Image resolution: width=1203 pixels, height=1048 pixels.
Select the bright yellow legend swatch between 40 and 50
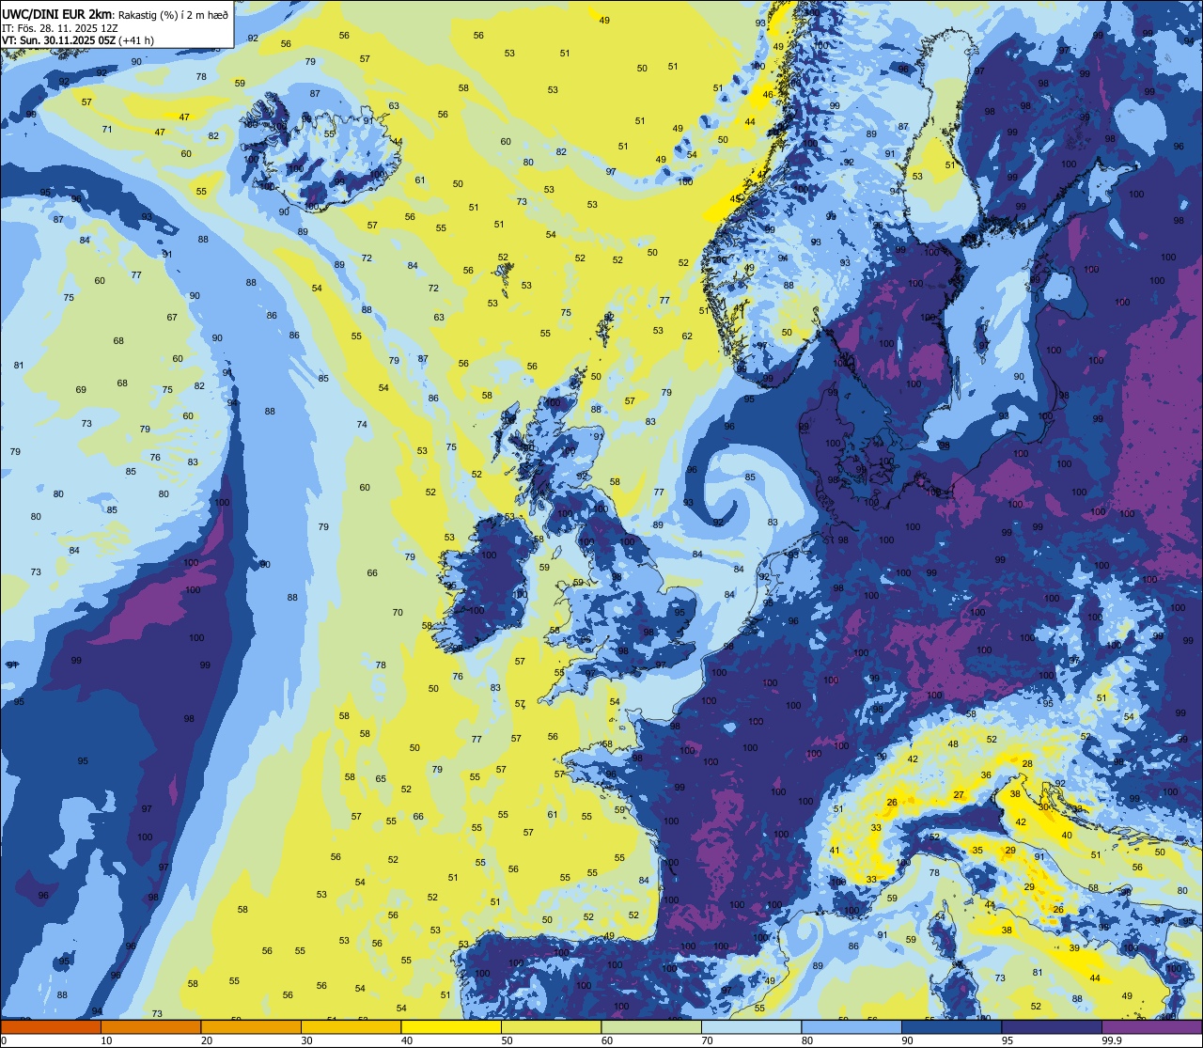pos(451,1026)
